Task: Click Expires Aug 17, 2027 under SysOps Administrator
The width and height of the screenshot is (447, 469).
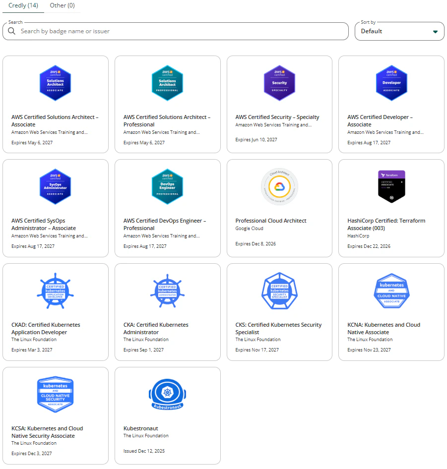Action: coord(33,246)
